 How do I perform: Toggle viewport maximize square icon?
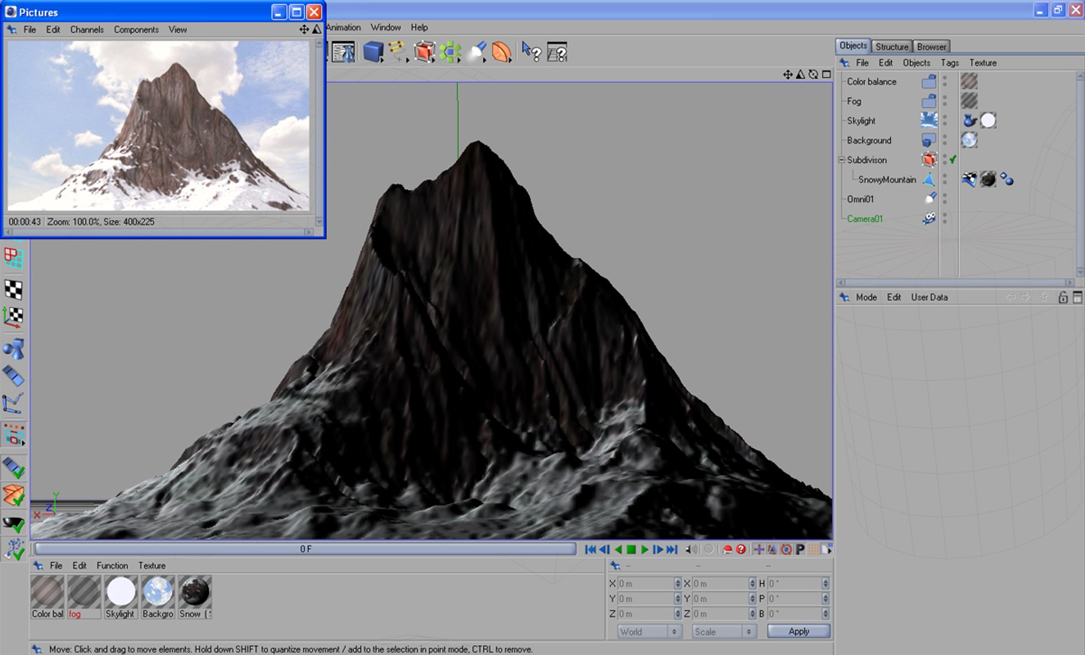826,75
